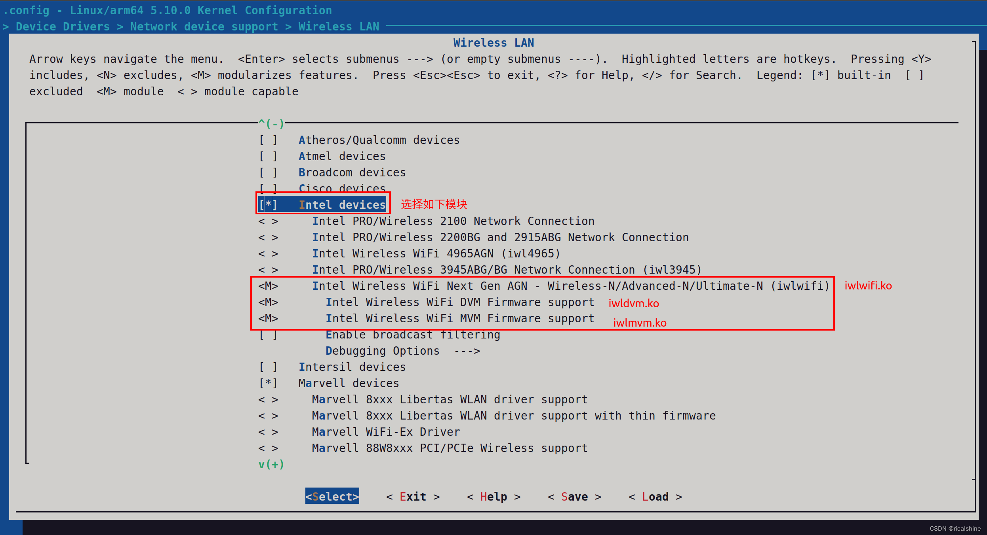Select Intel Wireless WiFi 4965AGN entry
Viewport: 987px width, 535px height.
point(436,254)
